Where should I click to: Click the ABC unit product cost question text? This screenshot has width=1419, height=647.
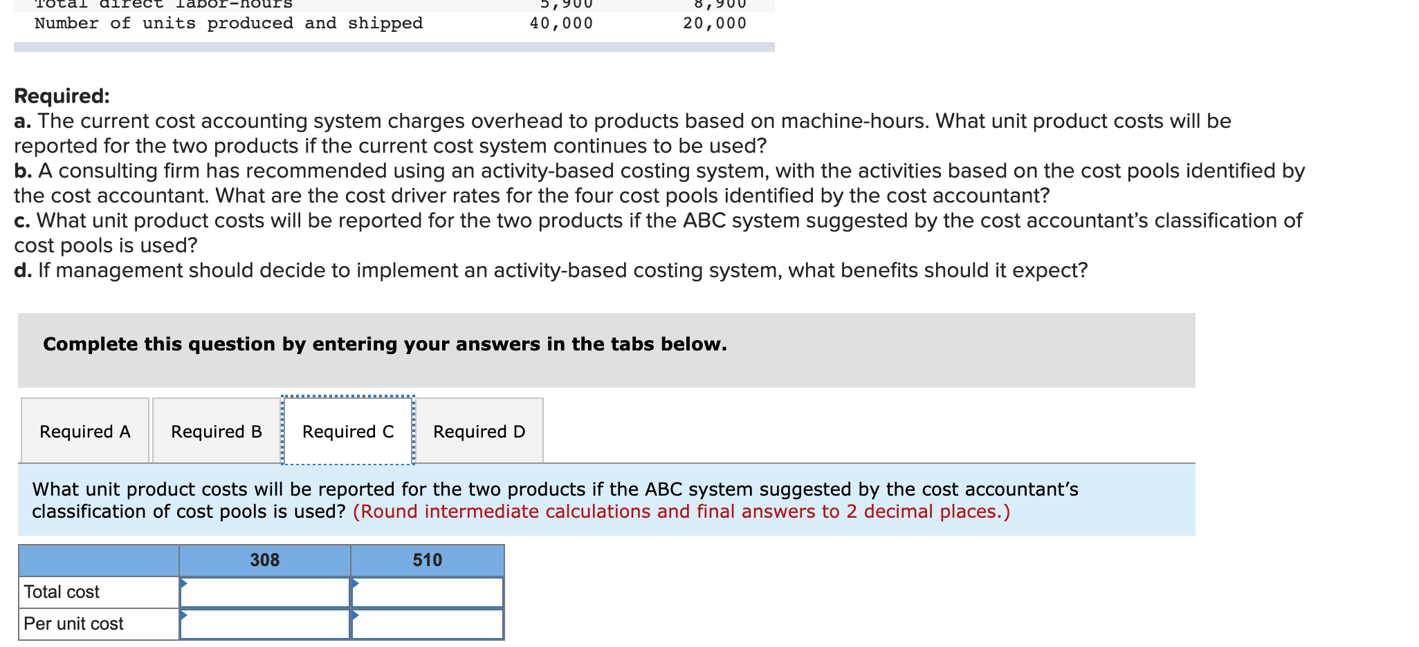point(553,489)
